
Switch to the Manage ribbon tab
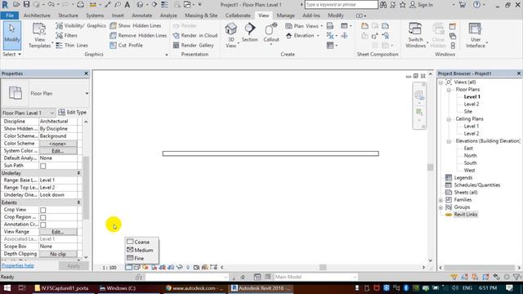[x=285, y=16]
